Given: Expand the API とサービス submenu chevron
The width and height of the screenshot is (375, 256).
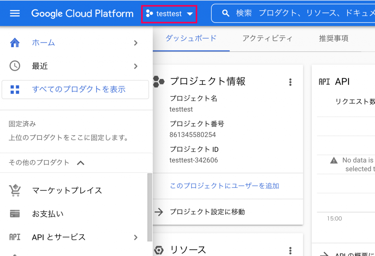Looking at the screenshot, I should point(135,237).
